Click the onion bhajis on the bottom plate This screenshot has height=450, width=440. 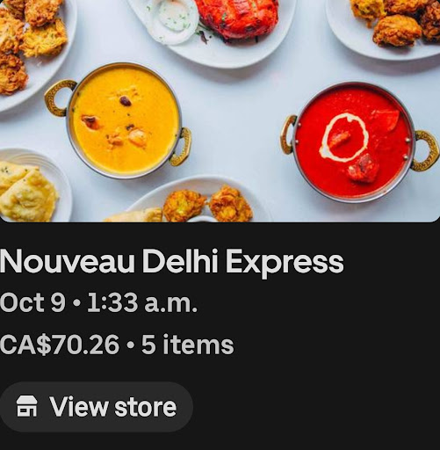pos(207,204)
